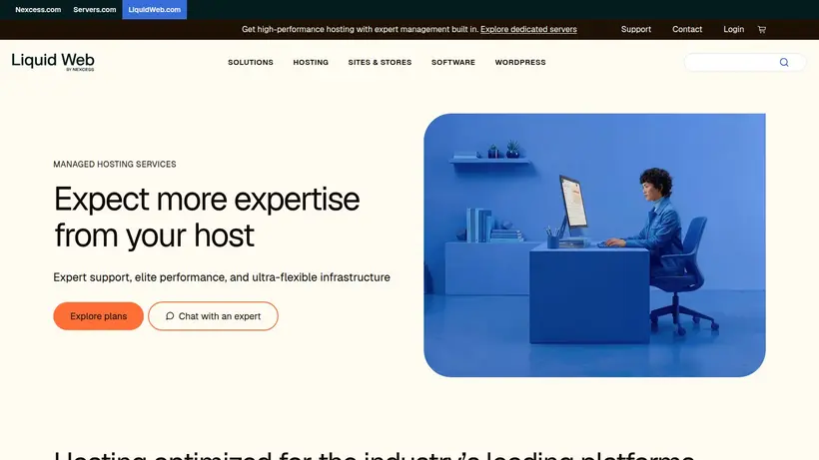The width and height of the screenshot is (819, 460).
Task: Click the Login link
Action: [733, 29]
